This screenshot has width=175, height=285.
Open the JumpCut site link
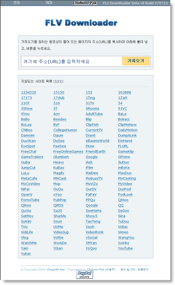(28, 168)
